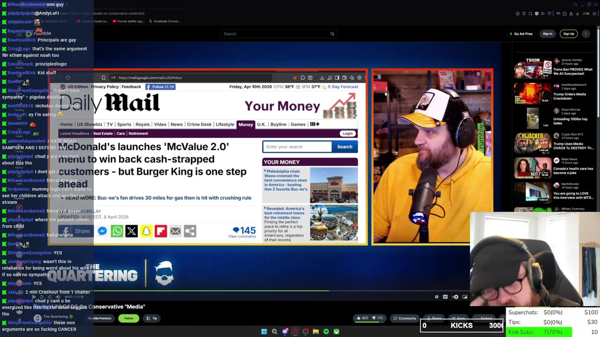Search using the Rumble search magnifier icon
The image size is (600, 337).
[x=332, y=34]
